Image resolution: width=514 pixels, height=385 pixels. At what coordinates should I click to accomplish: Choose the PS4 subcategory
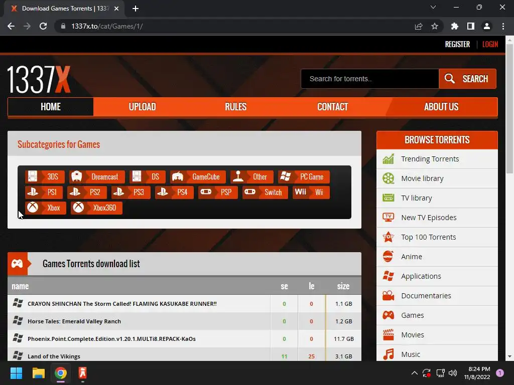tap(174, 192)
